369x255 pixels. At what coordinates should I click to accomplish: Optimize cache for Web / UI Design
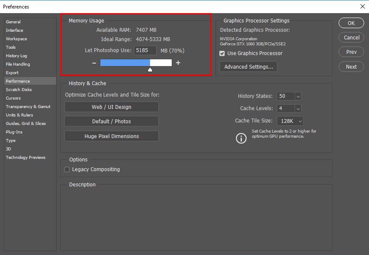pos(111,107)
